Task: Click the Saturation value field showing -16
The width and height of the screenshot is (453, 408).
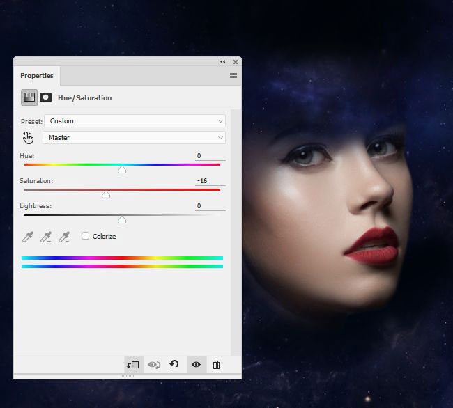Action: (210, 181)
